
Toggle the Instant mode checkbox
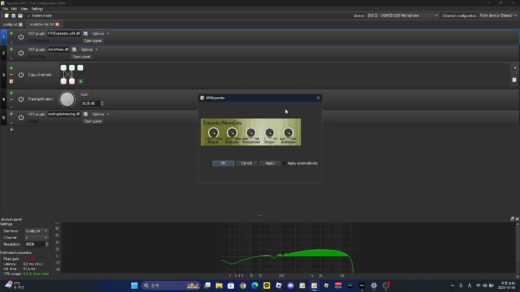pos(29,16)
